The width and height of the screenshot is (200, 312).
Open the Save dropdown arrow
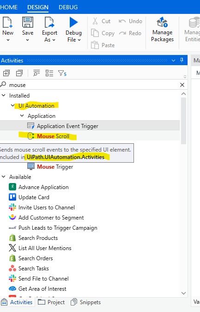(x=27, y=40)
